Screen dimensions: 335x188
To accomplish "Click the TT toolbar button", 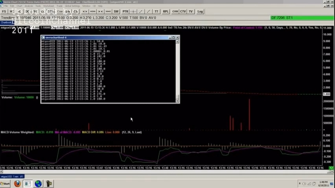I will [x=156, y=11].
